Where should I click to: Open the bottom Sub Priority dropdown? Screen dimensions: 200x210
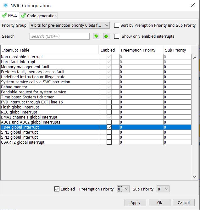(163, 189)
